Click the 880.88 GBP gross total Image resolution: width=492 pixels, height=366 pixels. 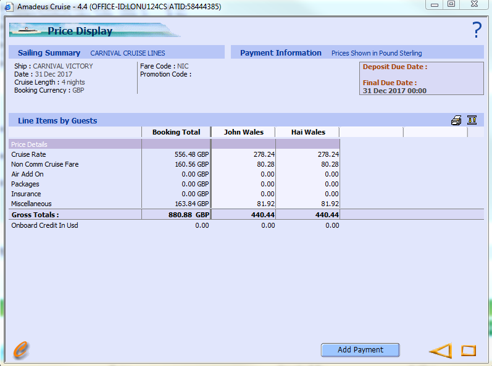pos(188,215)
